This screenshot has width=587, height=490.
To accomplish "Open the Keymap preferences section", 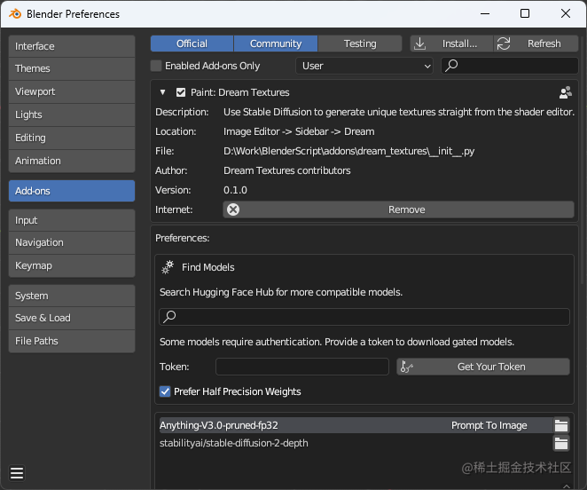I will [72, 265].
